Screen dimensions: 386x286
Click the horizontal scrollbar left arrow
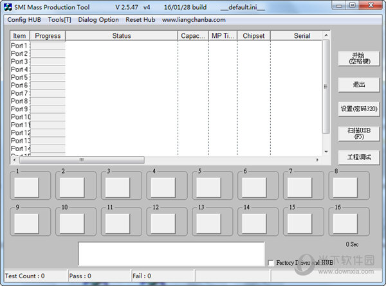click(x=14, y=160)
